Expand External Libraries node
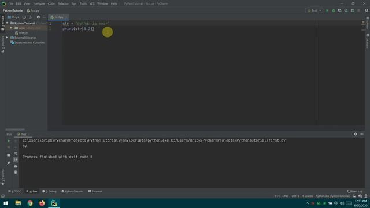This screenshot has height=208, width=370. point(7,38)
